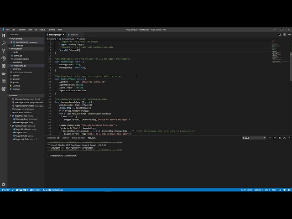Open the Manage settings gear

[4, 184]
